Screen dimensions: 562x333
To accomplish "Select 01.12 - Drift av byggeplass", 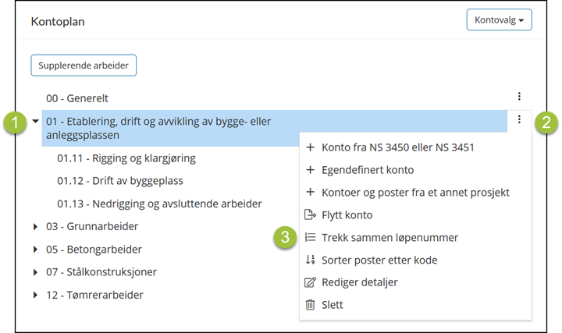I will tap(120, 181).
